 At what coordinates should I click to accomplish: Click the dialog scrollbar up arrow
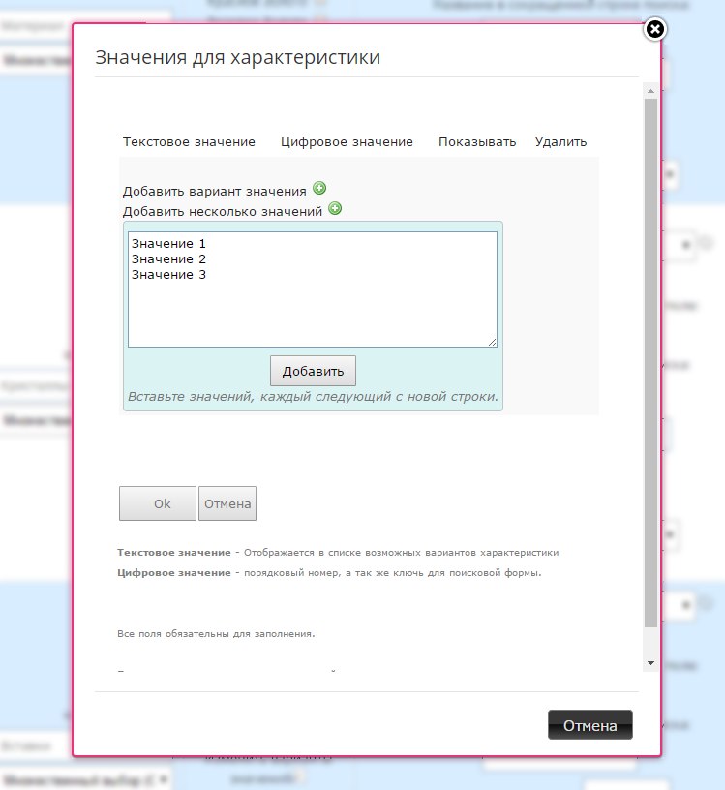(650, 90)
